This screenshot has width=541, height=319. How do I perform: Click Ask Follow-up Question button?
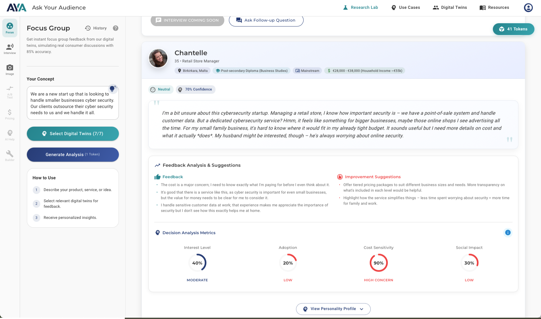266,20
